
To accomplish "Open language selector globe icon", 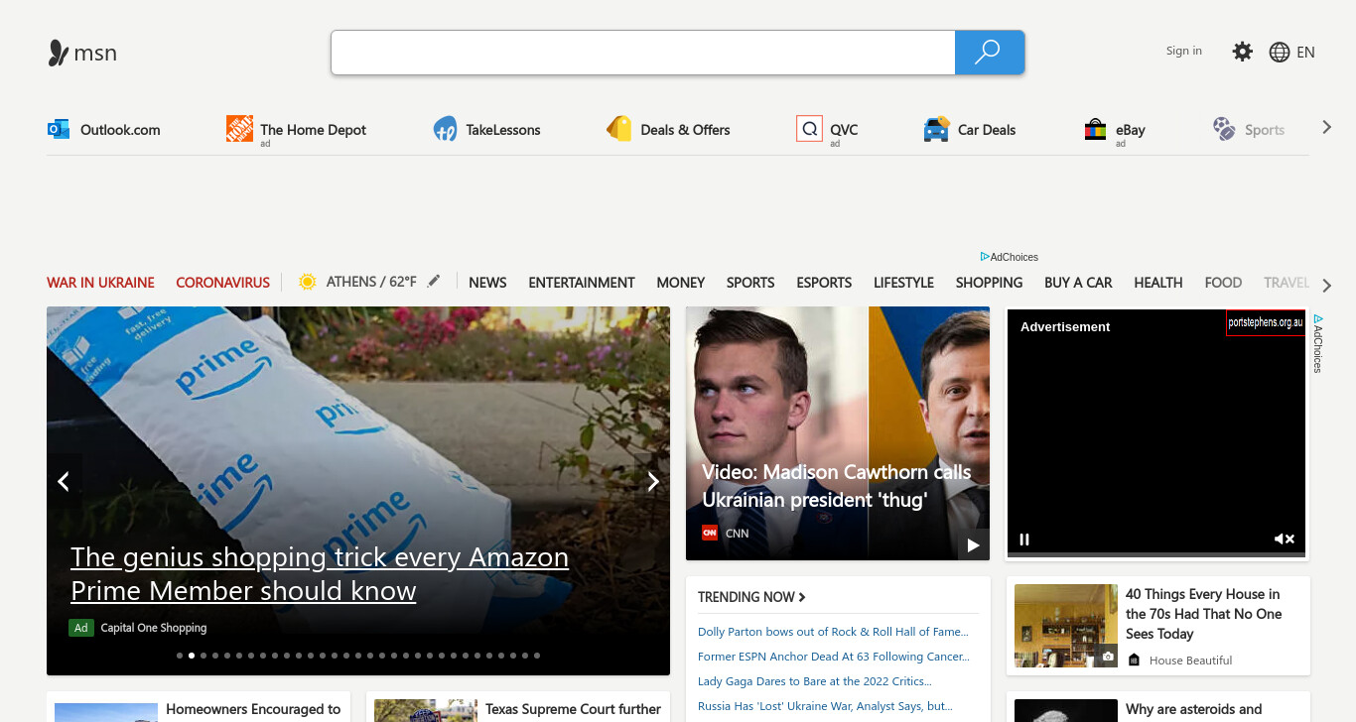I will pyautogui.click(x=1280, y=53).
